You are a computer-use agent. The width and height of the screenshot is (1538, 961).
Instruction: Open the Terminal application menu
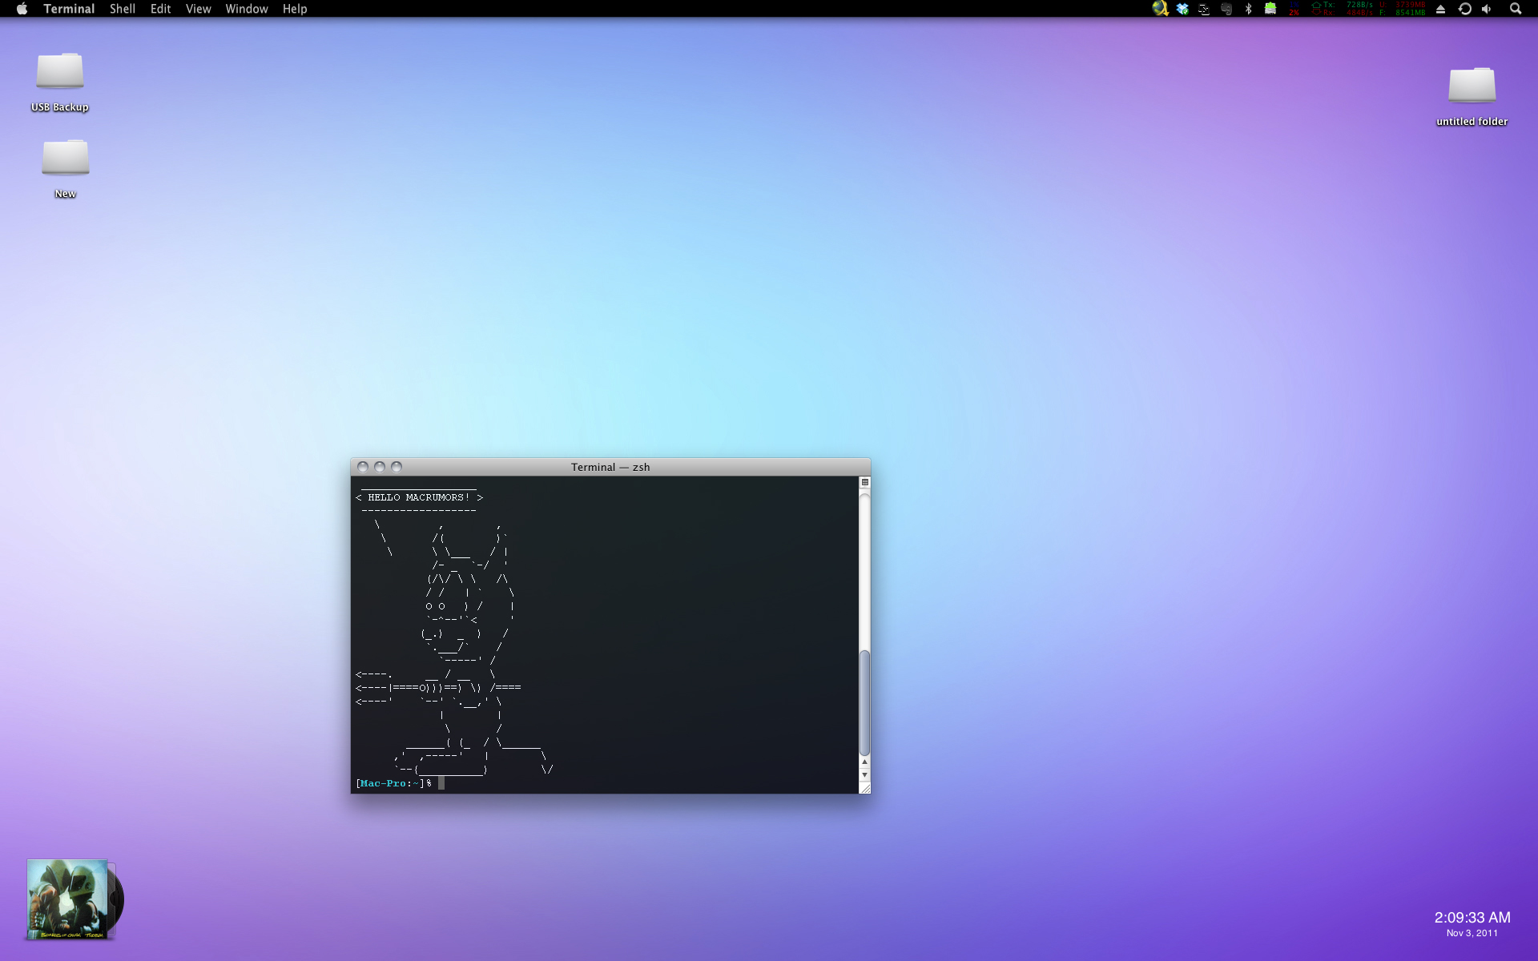click(69, 9)
